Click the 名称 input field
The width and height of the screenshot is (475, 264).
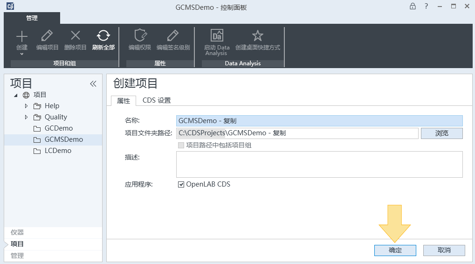tap(319, 121)
